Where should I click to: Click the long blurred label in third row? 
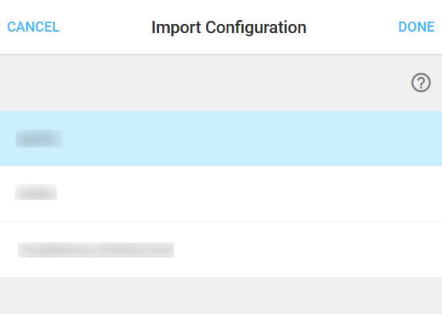pyautogui.click(x=96, y=250)
